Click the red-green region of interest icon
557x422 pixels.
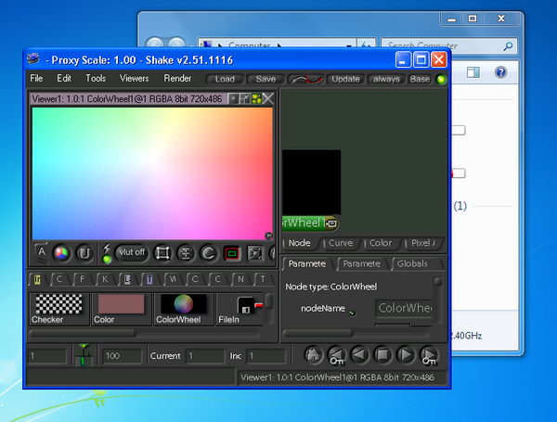point(232,252)
